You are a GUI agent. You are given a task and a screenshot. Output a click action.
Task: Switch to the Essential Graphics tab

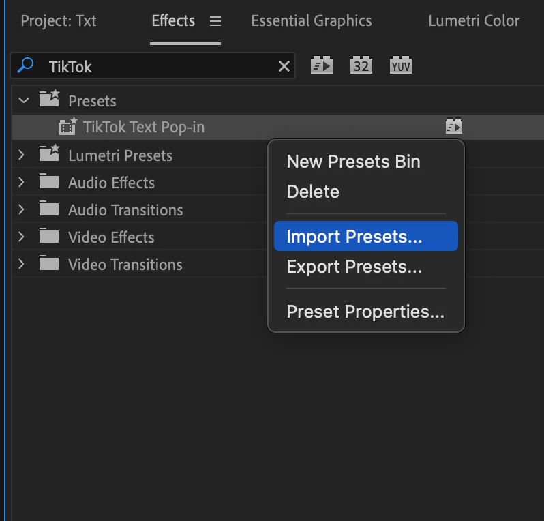pos(312,20)
